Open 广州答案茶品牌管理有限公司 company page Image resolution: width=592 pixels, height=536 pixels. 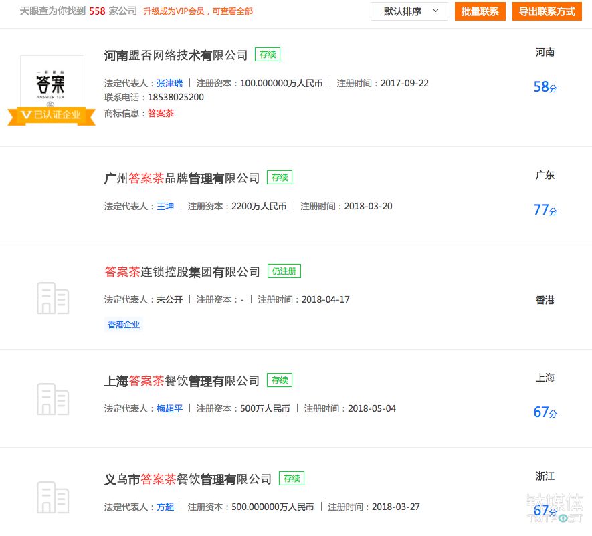coord(181,178)
